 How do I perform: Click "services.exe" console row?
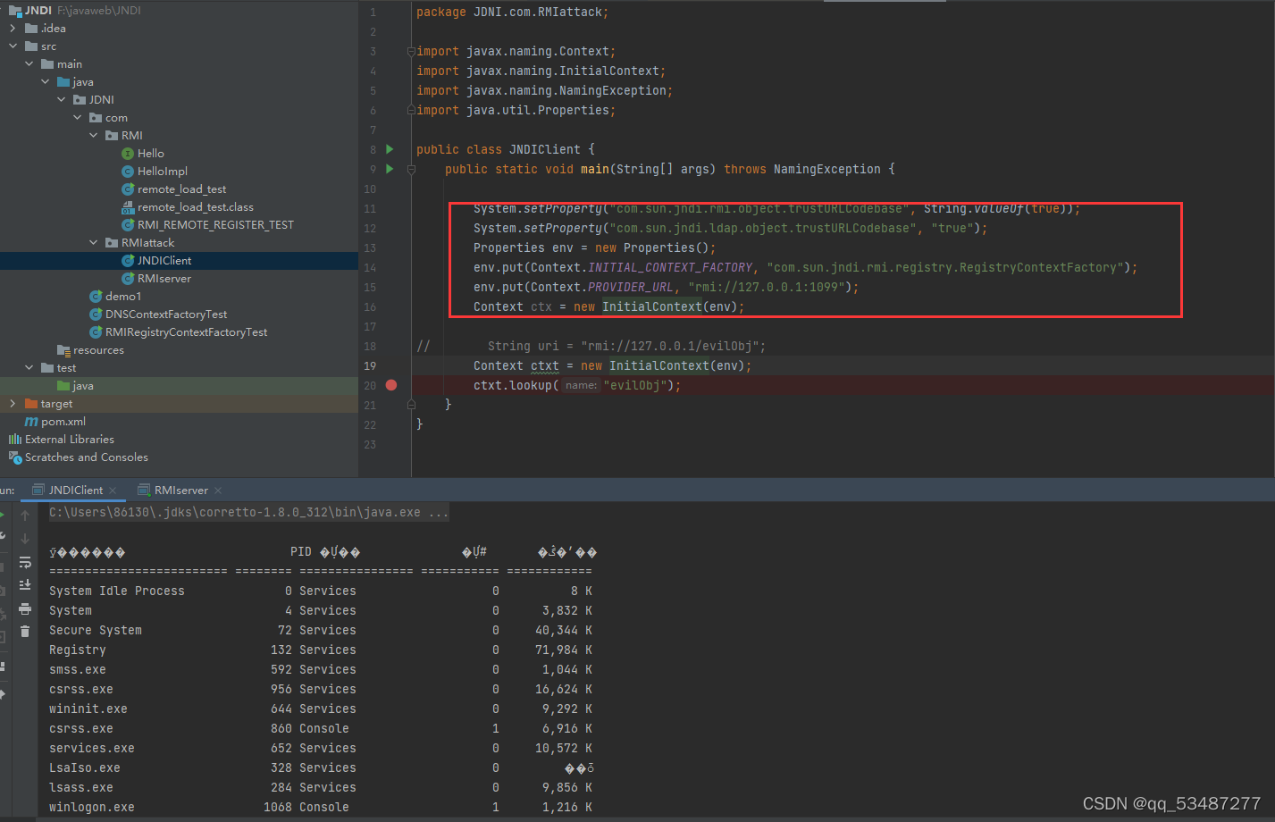click(321, 748)
